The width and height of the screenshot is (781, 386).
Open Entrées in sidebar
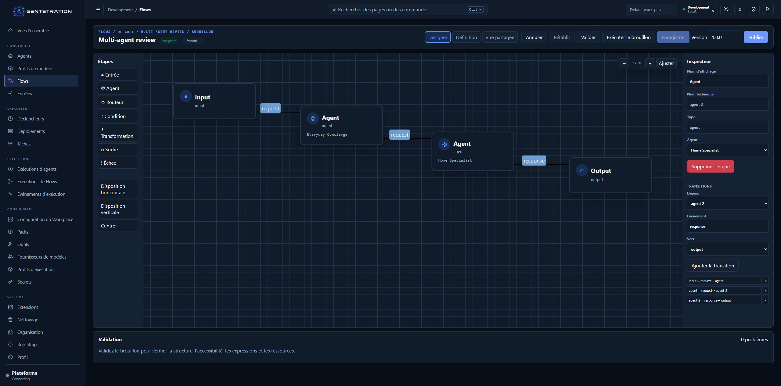(x=41, y=93)
